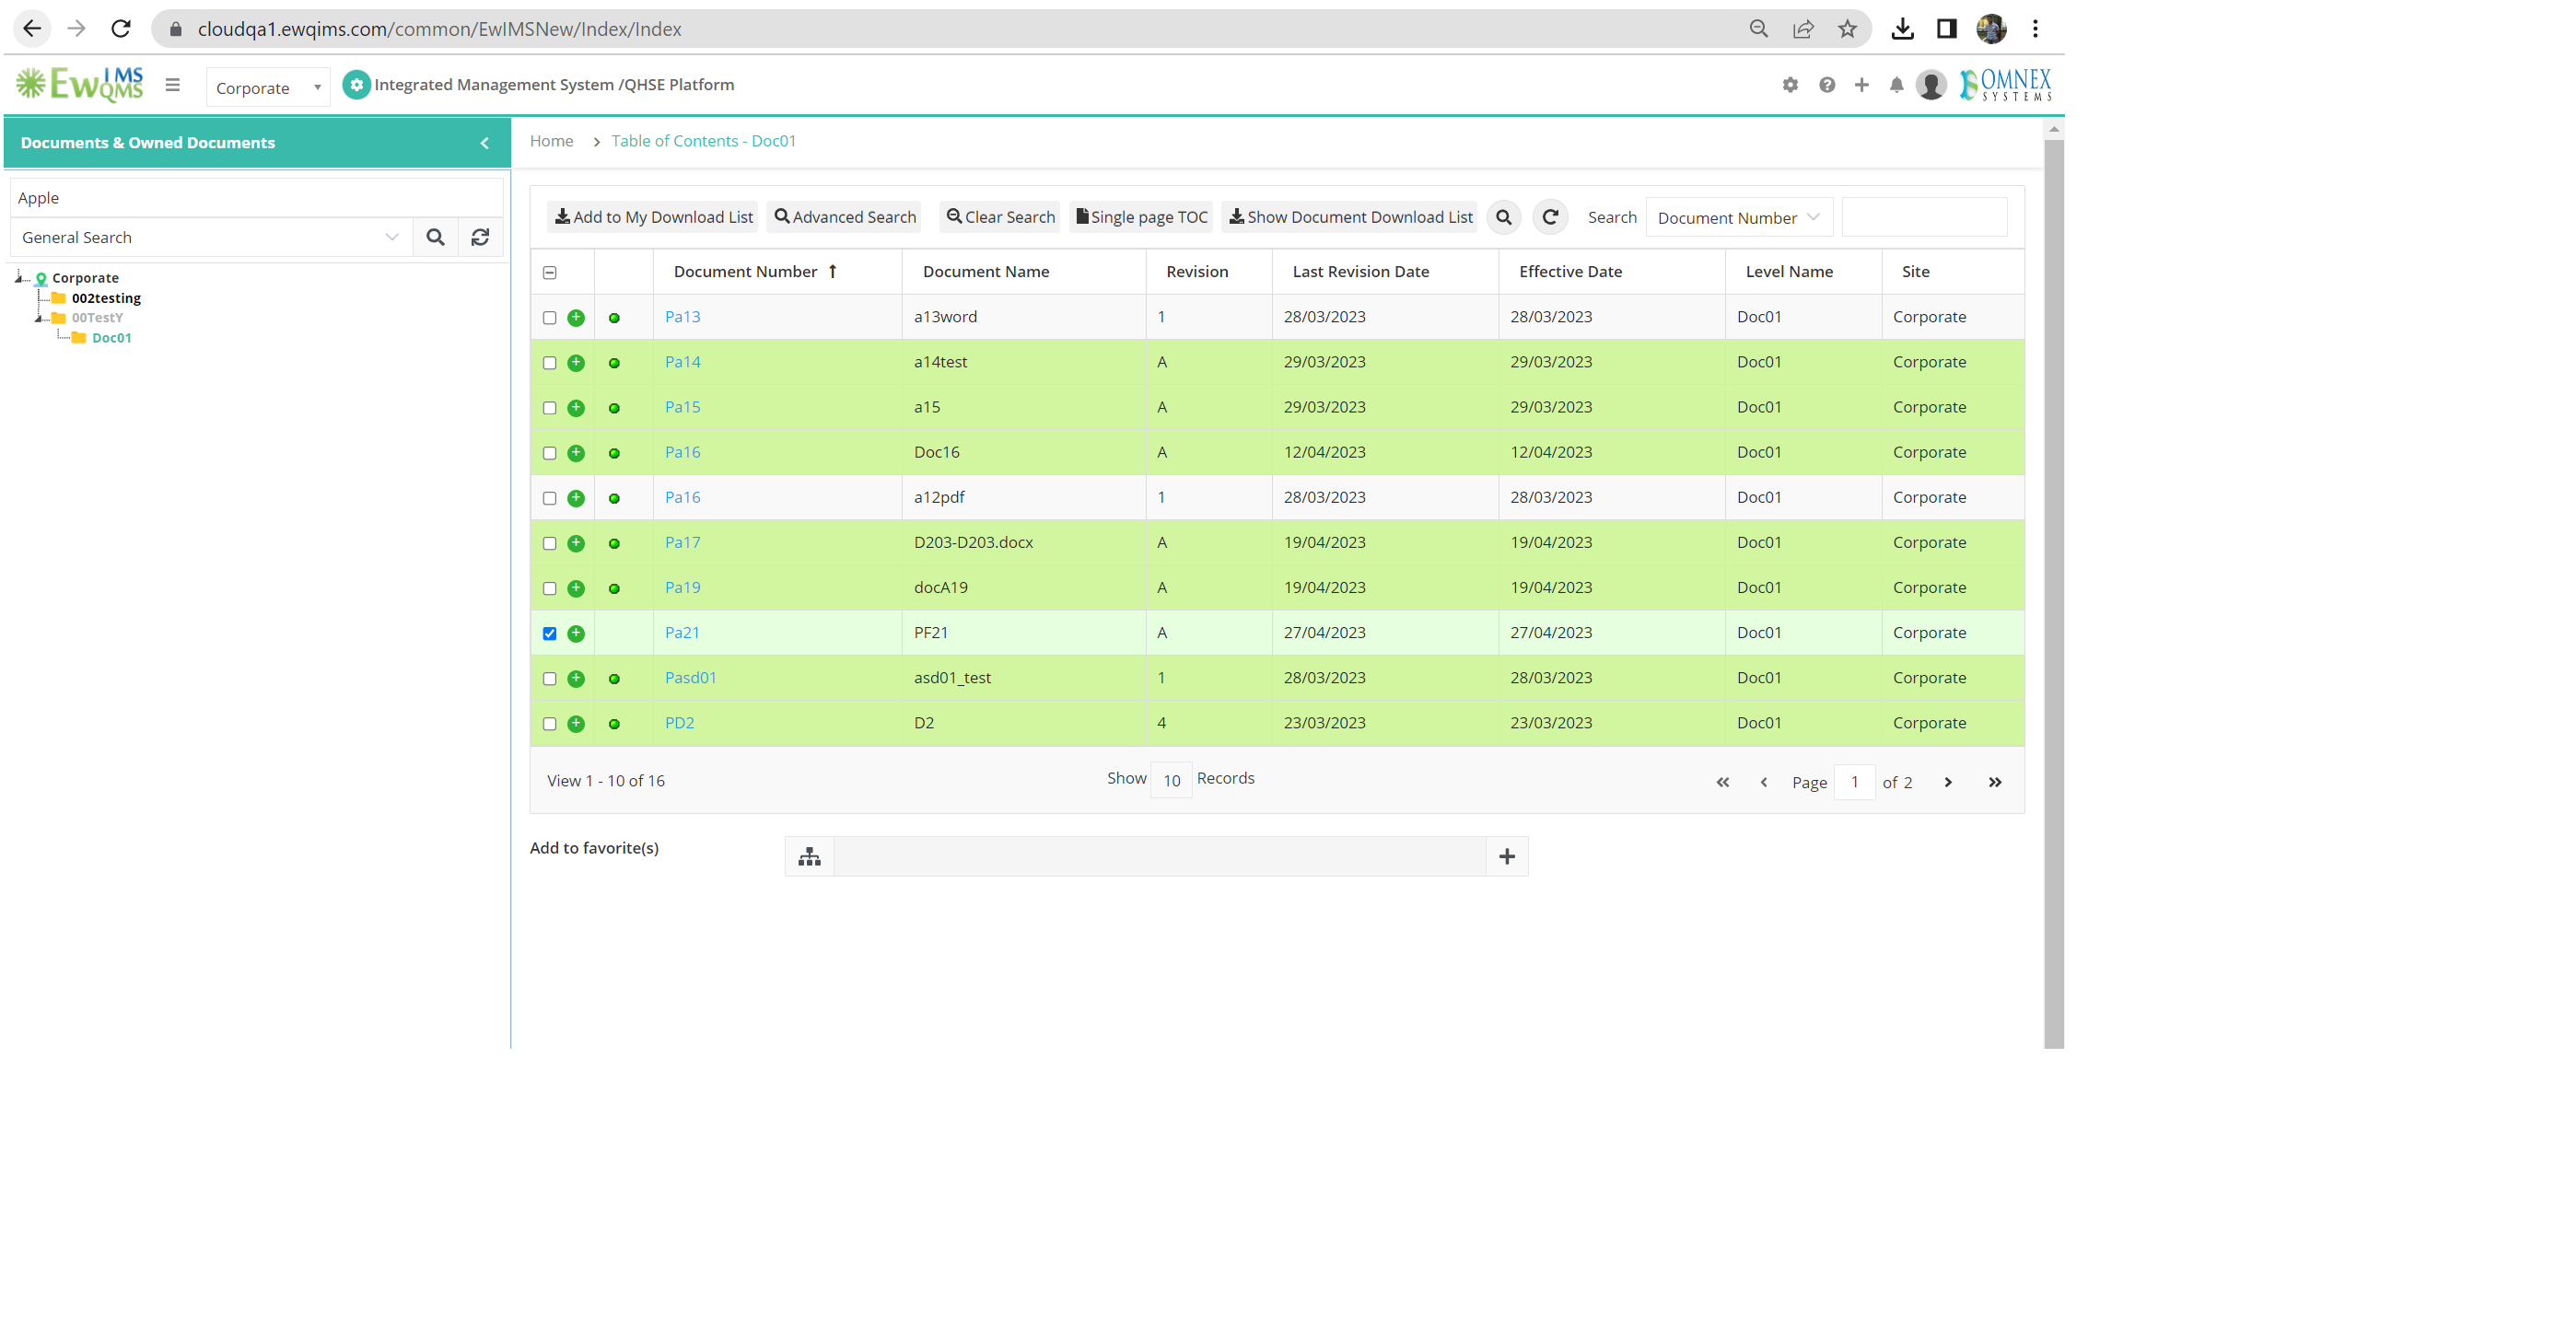This screenshot has width=2555, height=1337.
Task: Click Home in breadcrumb
Action: point(552,141)
